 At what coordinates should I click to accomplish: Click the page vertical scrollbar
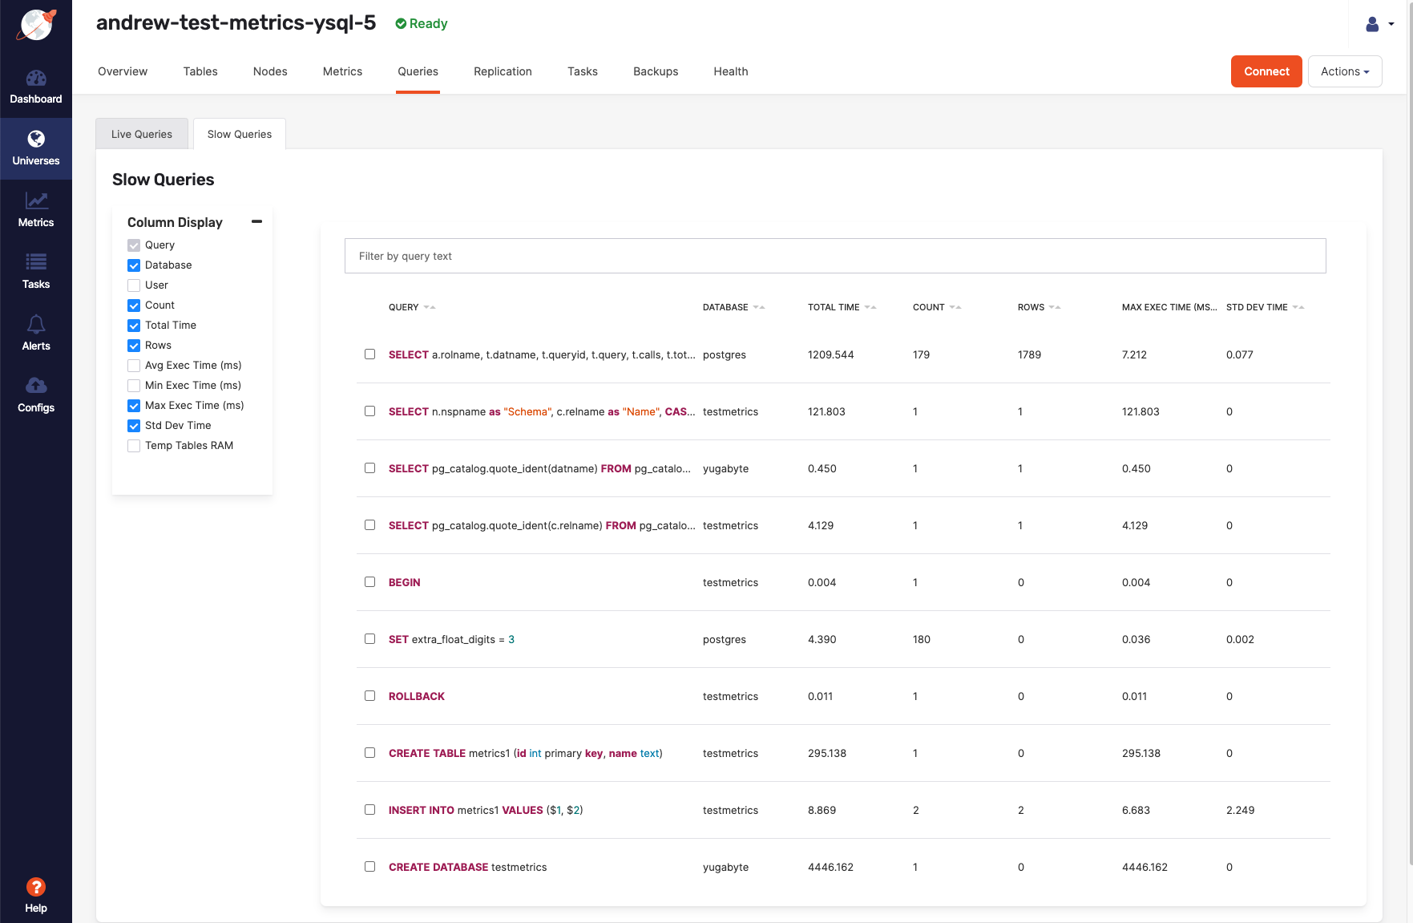(1410, 401)
